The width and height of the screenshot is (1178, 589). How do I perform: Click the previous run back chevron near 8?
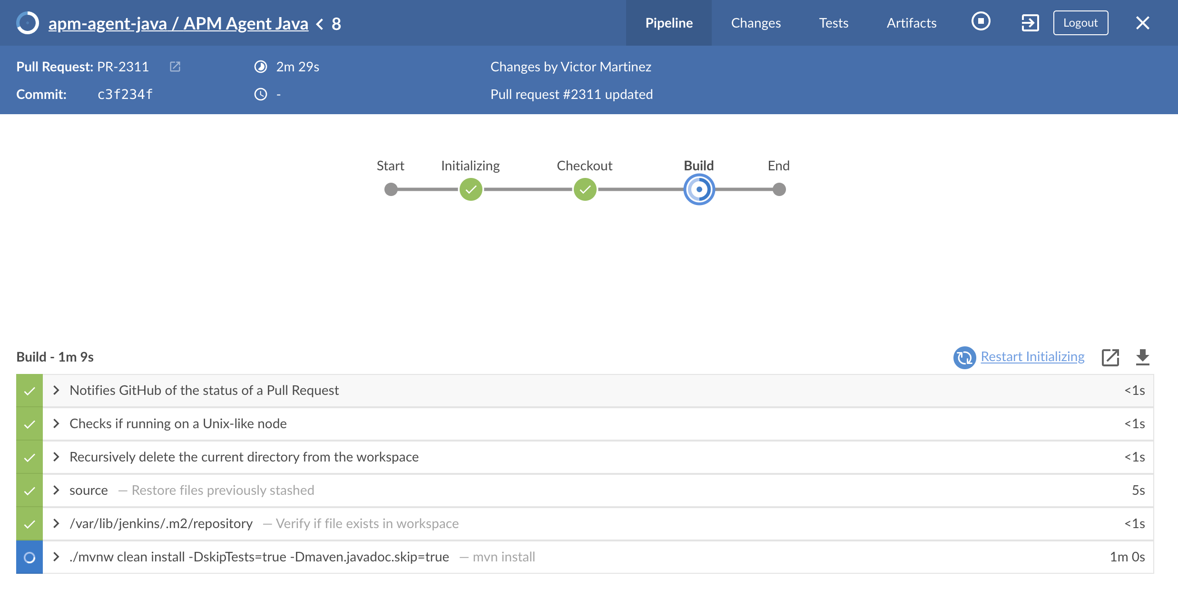coord(320,24)
